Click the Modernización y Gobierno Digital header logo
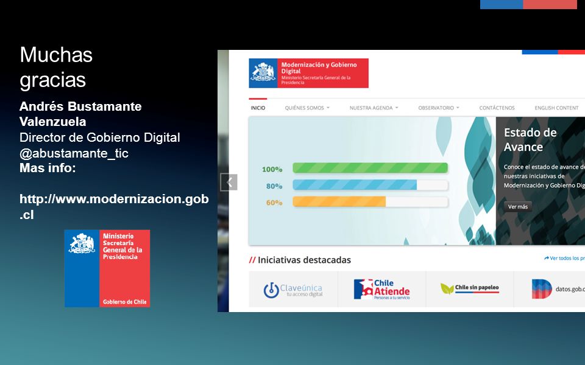 [308, 73]
